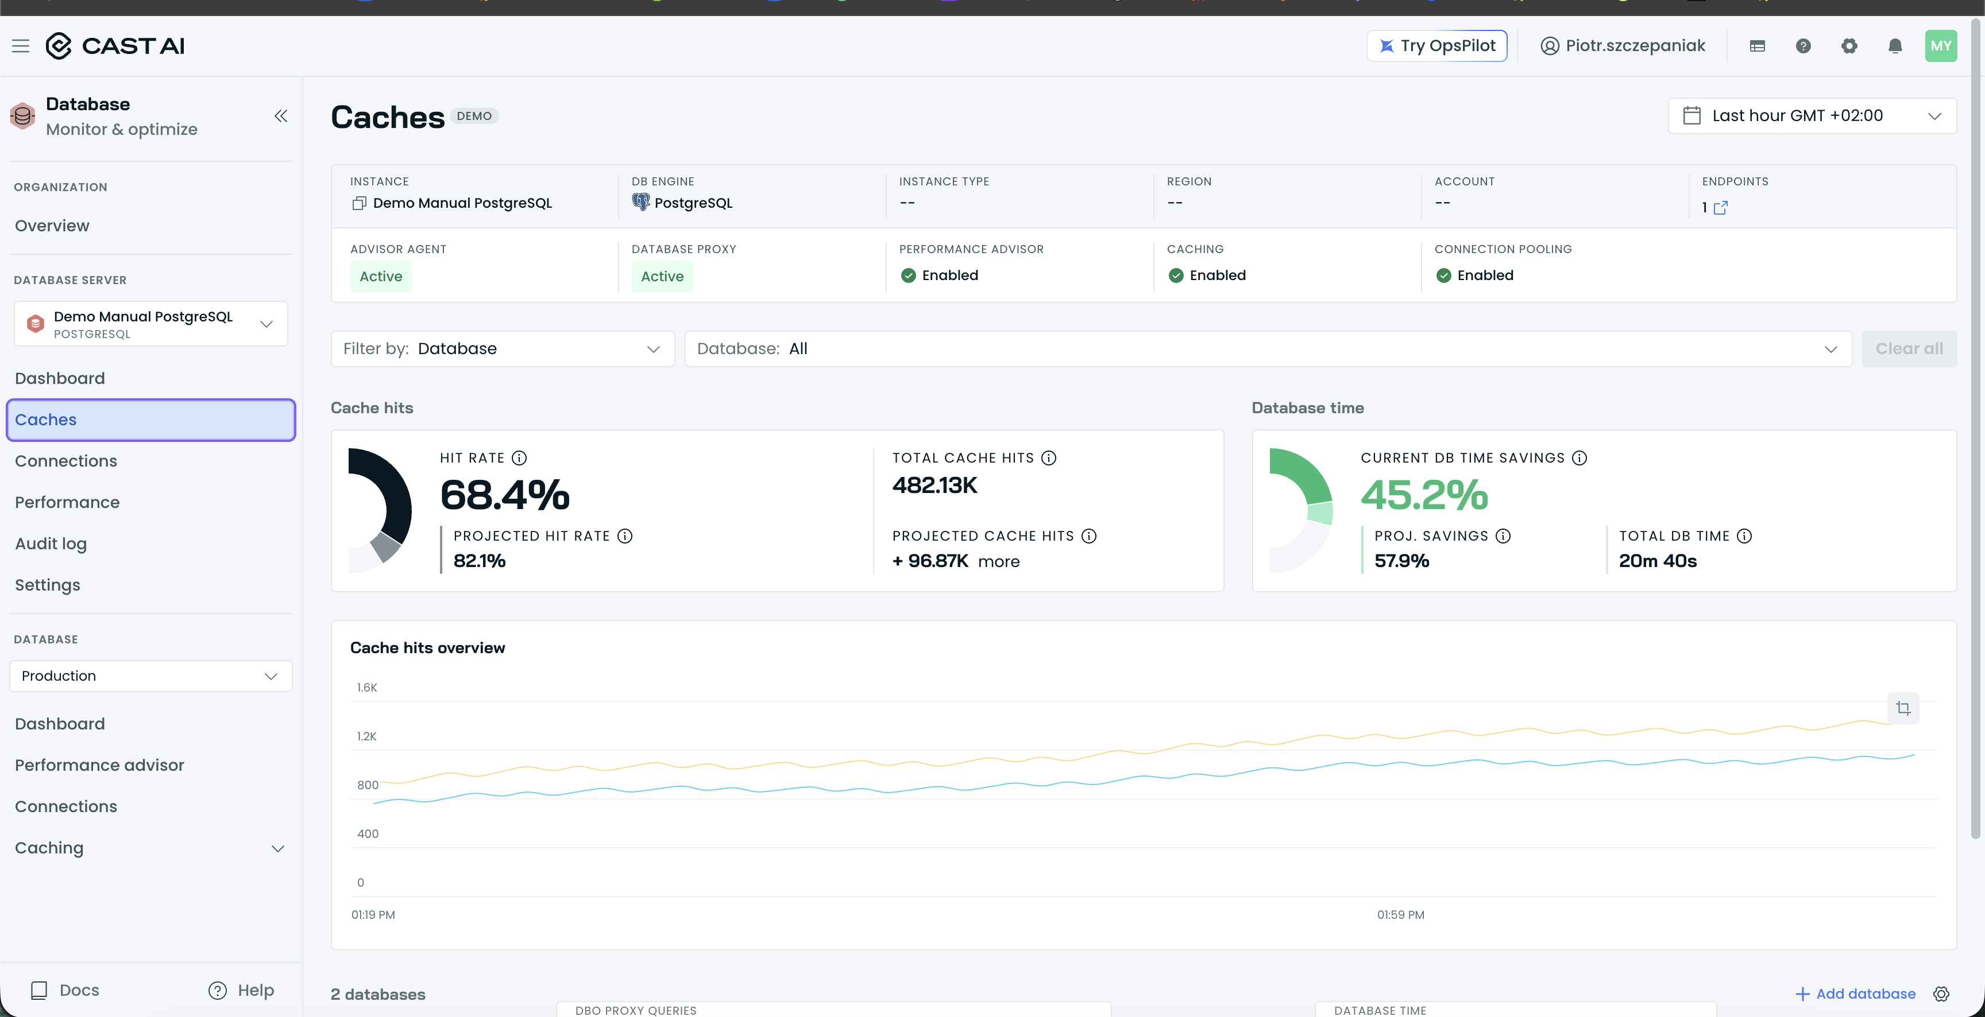Click the Advisor Agent Active badge
Viewport: 1985px width, 1017px height.
click(x=381, y=277)
